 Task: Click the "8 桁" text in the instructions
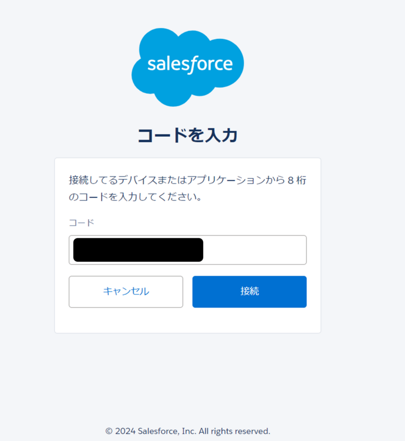point(297,180)
